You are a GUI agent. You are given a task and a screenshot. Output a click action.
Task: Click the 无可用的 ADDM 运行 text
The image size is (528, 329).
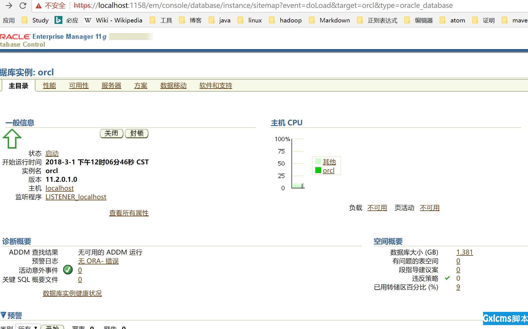click(x=110, y=252)
